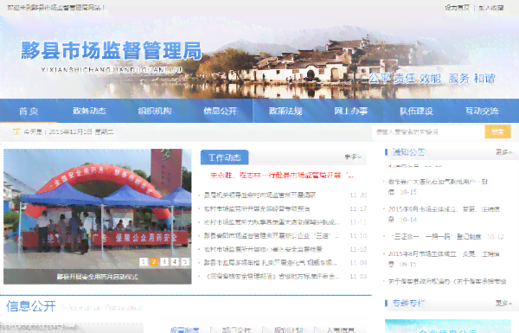Open the red headline about 朱永胜、程志祥
519x333 pixels.
pyautogui.click(x=282, y=176)
